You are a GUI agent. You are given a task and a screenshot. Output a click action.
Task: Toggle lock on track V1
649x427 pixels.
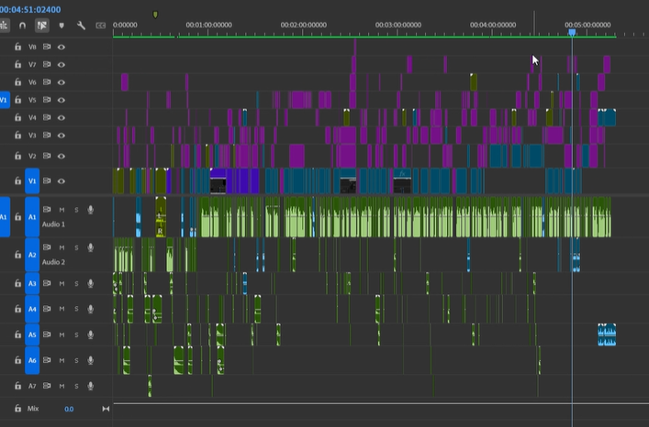(x=17, y=181)
